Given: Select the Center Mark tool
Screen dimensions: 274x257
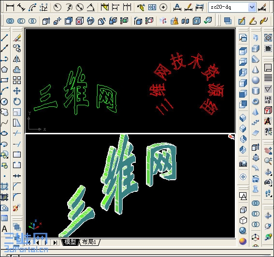Looking at the screenshot, I should [x=163, y=7].
